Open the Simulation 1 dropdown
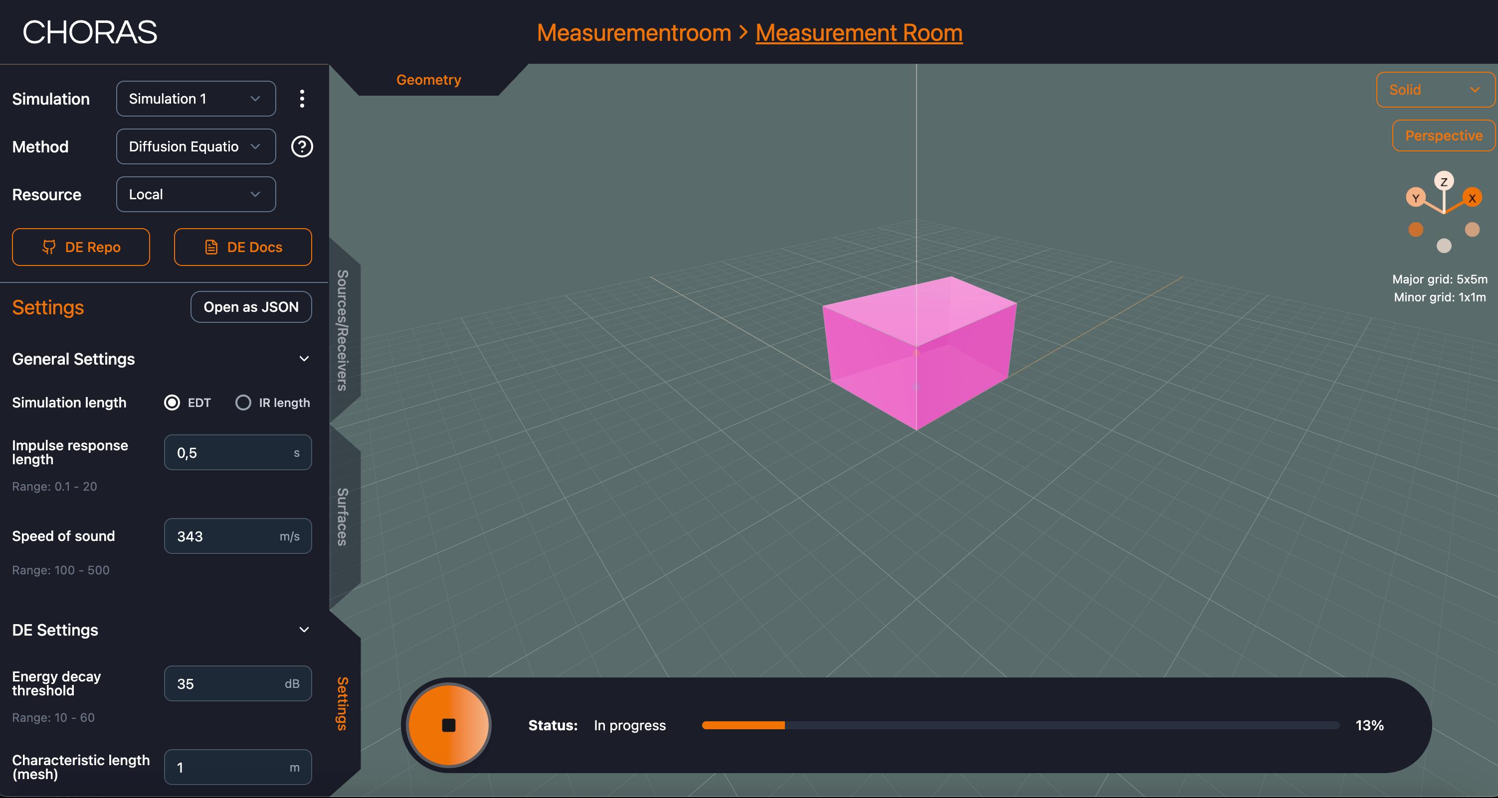 (196, 99)
